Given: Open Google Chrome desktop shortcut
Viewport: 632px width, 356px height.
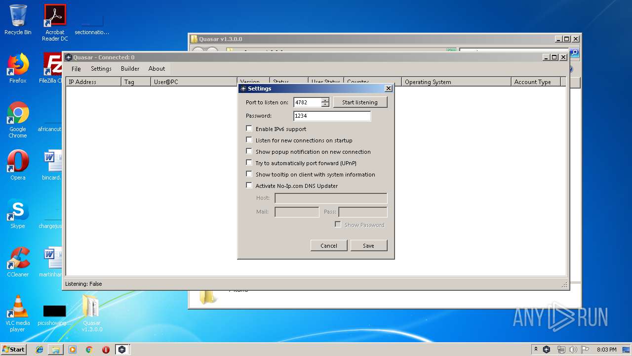Looking at the screenshot, I should (x=18, y=120).
